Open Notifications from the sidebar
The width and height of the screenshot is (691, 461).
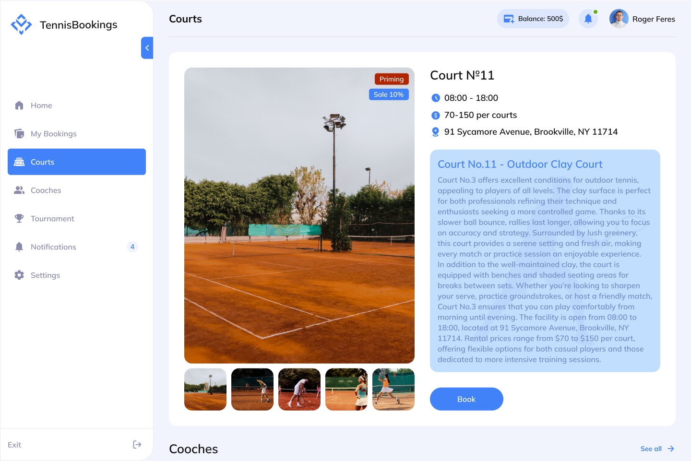[77, 247]
